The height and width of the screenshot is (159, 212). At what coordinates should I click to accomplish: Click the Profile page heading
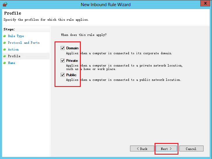[x=13, y=13]
